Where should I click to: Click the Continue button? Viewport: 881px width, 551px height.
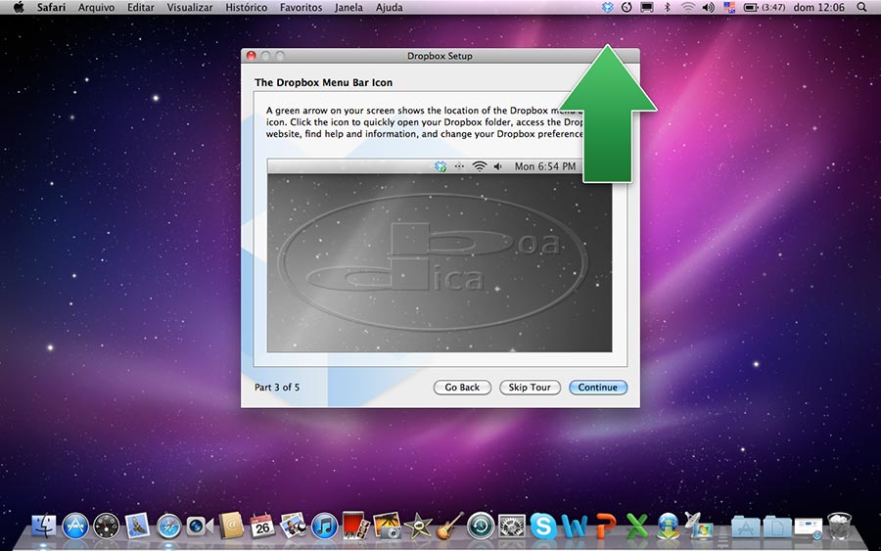[x=598, y=387]
